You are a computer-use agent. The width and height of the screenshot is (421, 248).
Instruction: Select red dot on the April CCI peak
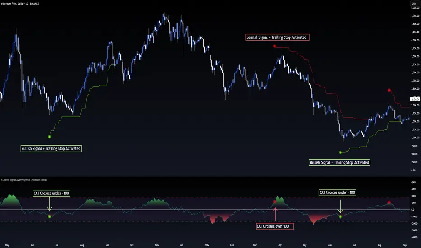click(x=274, y=202)
